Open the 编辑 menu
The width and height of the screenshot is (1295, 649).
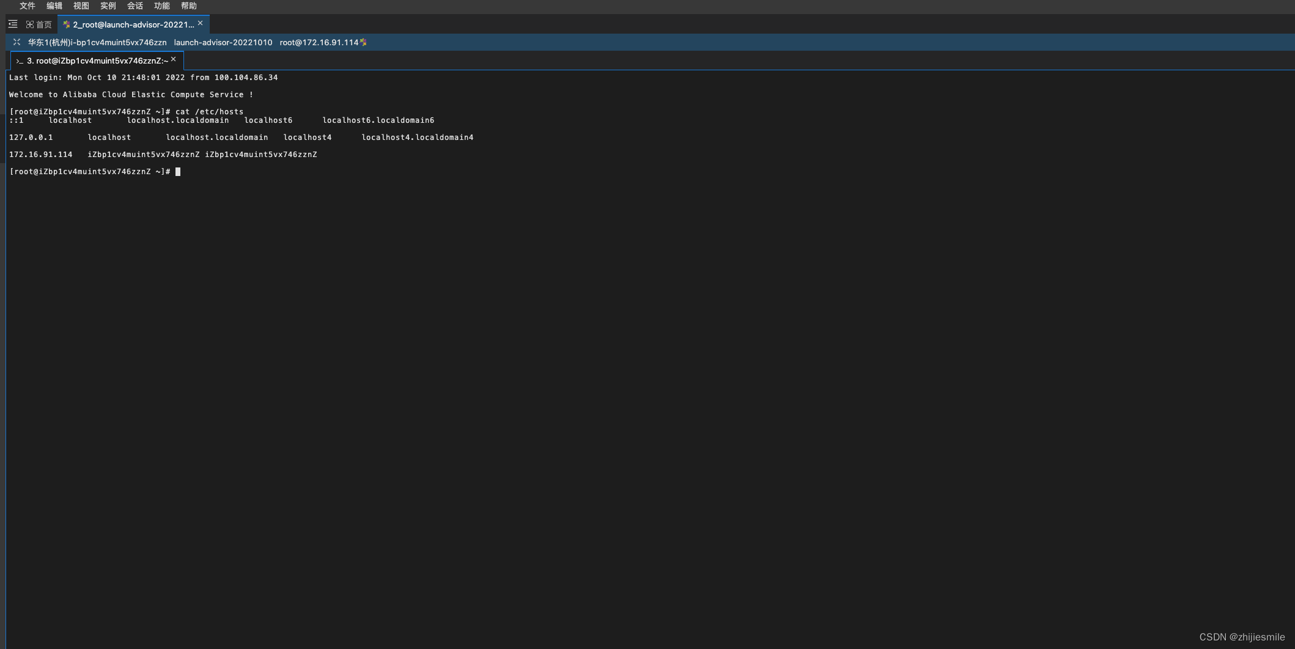pos(54,6)
